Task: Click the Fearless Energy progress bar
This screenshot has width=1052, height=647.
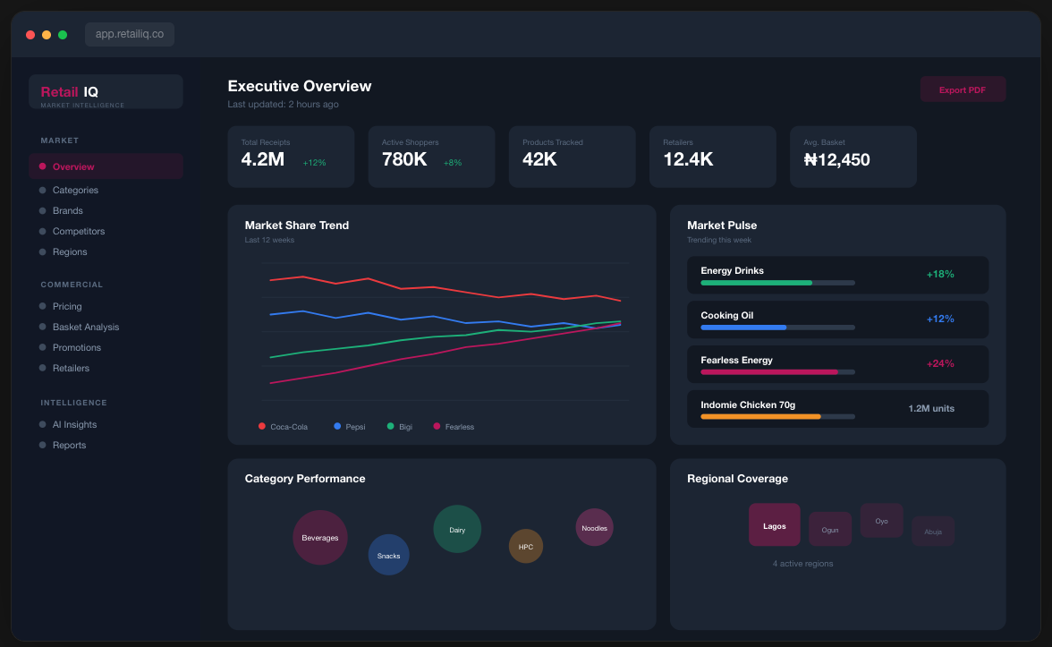Action: (x=777, y=372)
